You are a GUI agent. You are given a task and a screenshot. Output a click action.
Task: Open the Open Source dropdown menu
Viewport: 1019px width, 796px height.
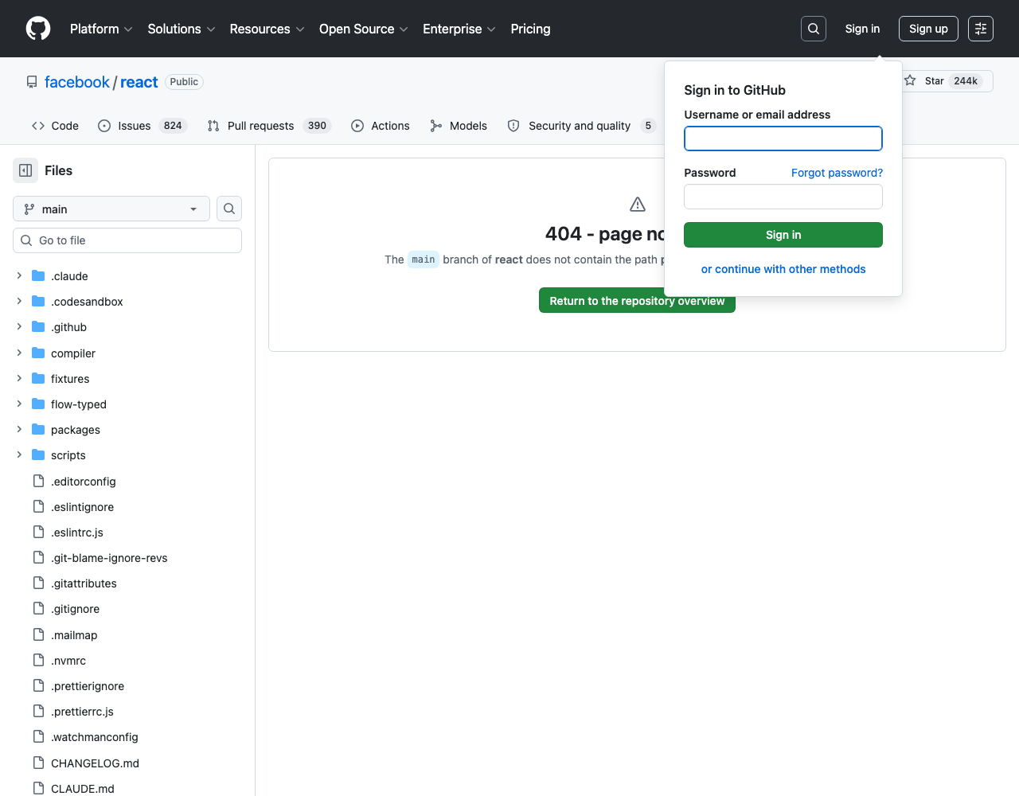point(364,29)
